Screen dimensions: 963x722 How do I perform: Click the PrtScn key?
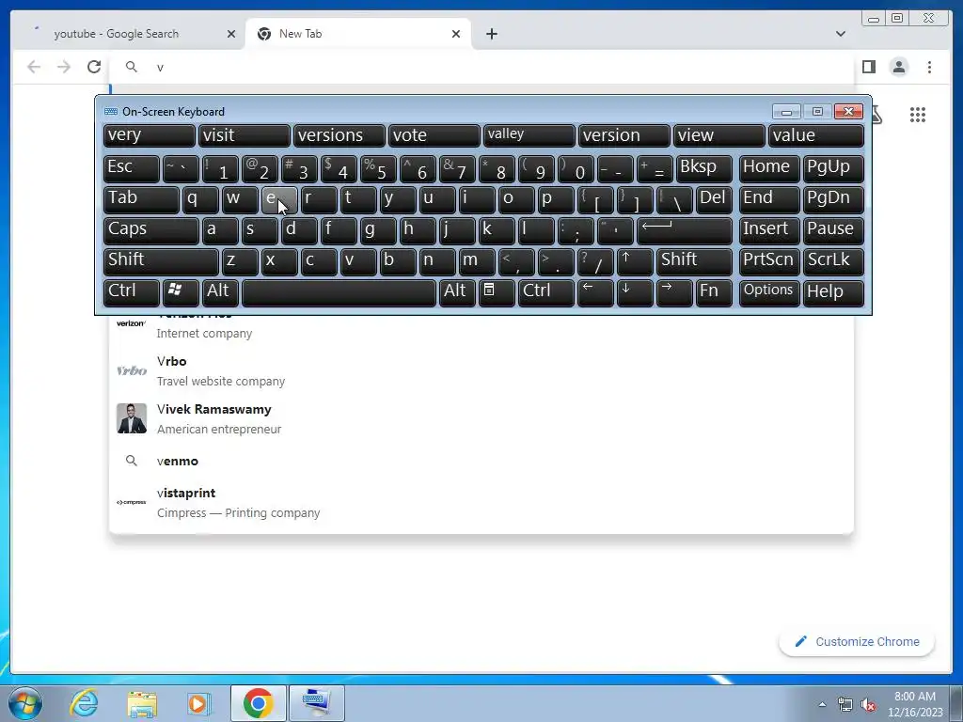point(769,261)
